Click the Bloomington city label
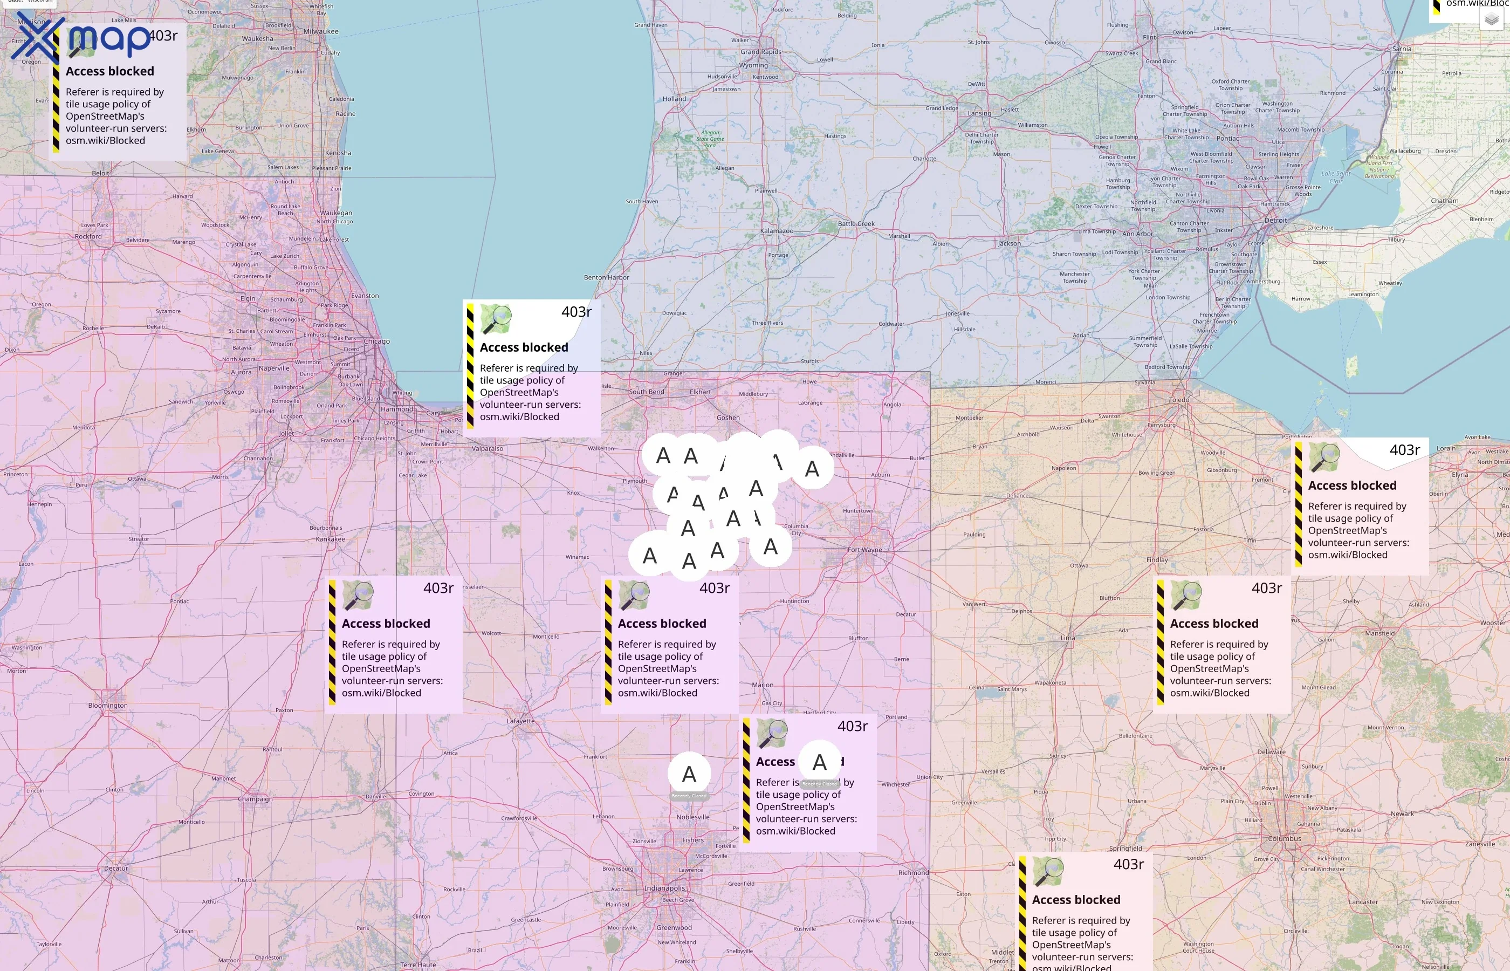1510x971 pixels. [x=108, y=706]
